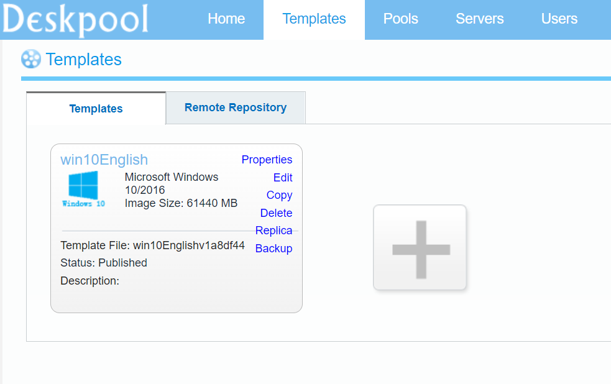Click the Replica link
Viewport: 611px width, 384px height.
[x=273, y=231]
